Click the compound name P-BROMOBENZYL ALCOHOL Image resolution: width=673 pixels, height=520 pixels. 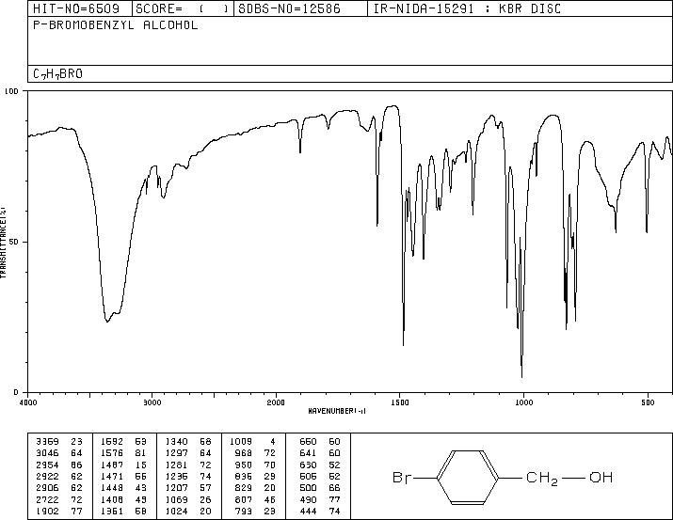116,25
